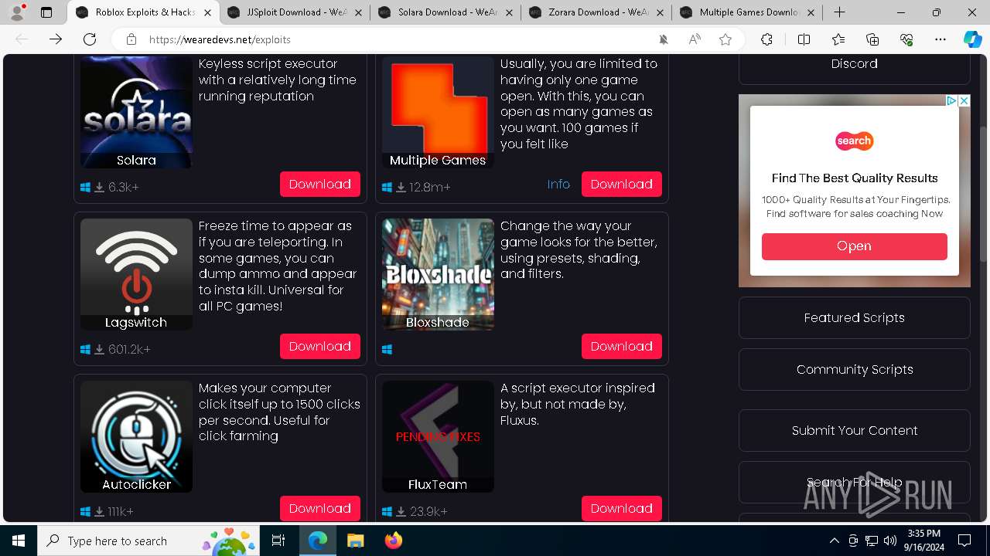Screen dimensions: 990x556
Task: Open Windows Start menu
Action: pos(19,541)
